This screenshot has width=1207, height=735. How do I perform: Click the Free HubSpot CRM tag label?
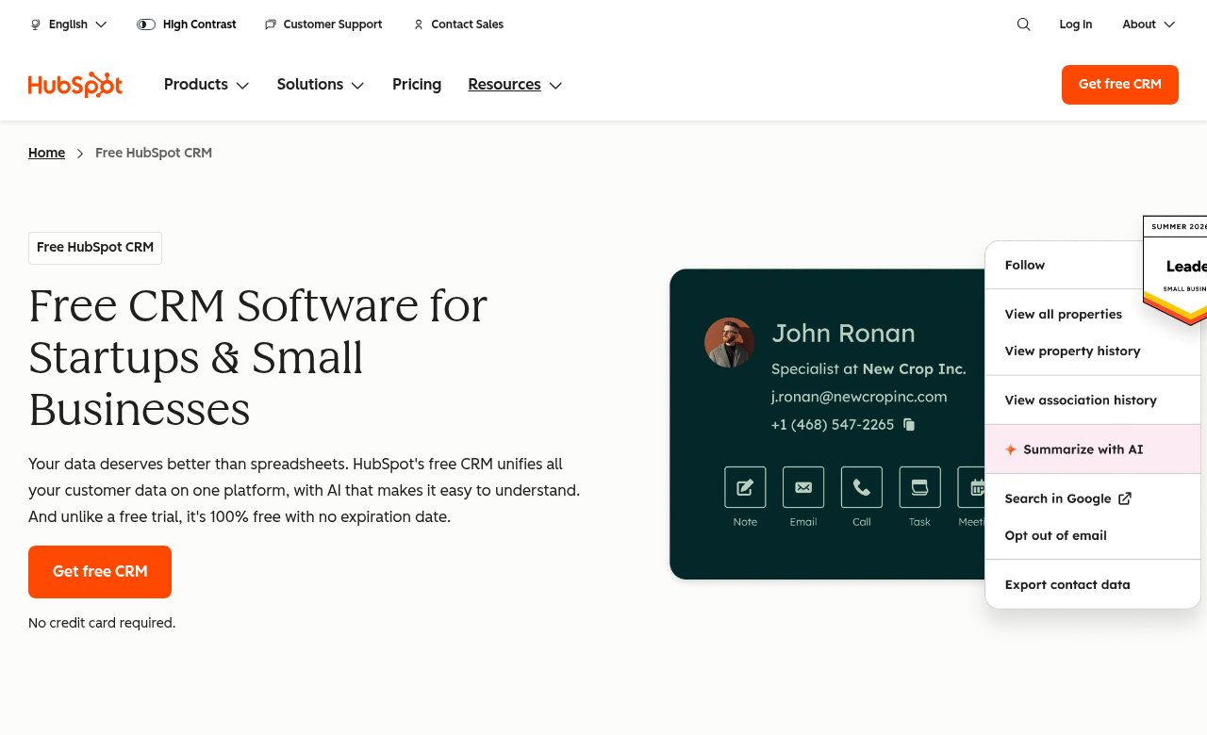(95, 248)
